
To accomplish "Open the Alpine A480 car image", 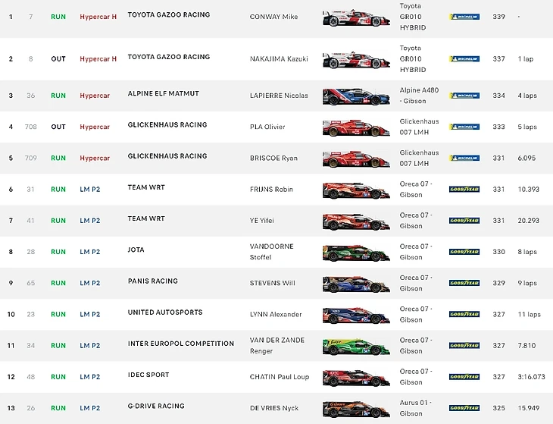I will click(x=356, y=96).
